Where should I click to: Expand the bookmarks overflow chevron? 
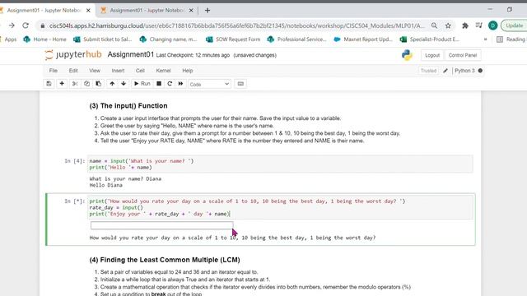(485, 39)
